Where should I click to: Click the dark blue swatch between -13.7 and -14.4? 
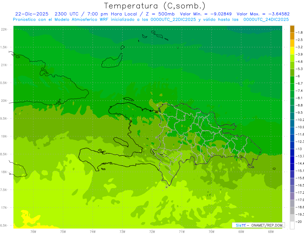point(292,160)
